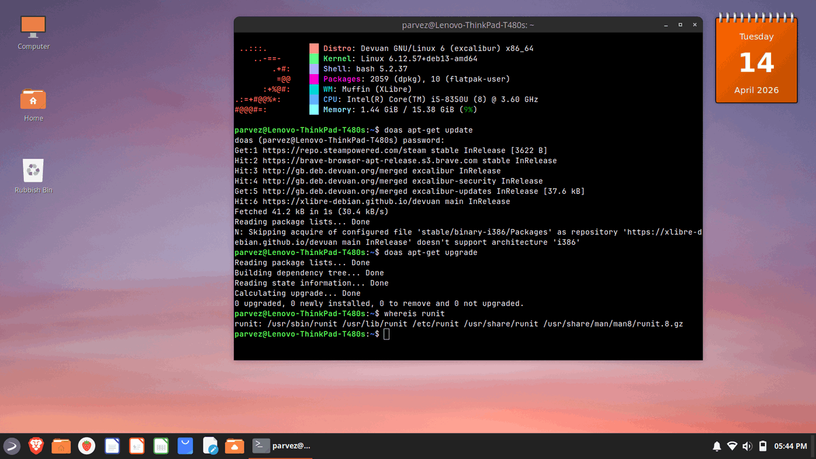Launch Brave browser from the taskbar
This screenshot has width=816, height=459.
tap(35, 445)
